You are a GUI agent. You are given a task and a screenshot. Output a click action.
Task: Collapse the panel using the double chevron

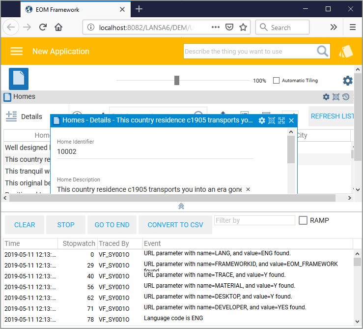(181, 206)
